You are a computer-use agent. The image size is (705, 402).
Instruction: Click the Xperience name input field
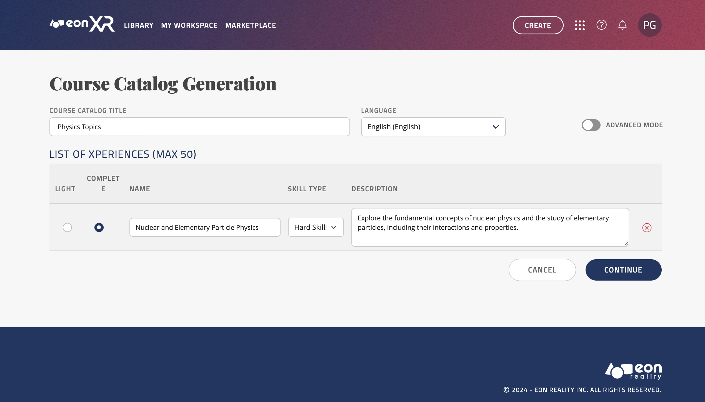click(x=205, y=227)
